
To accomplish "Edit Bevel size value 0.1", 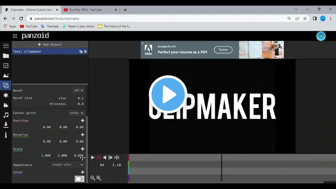I will pyautogui.click(x=81, y=98).
